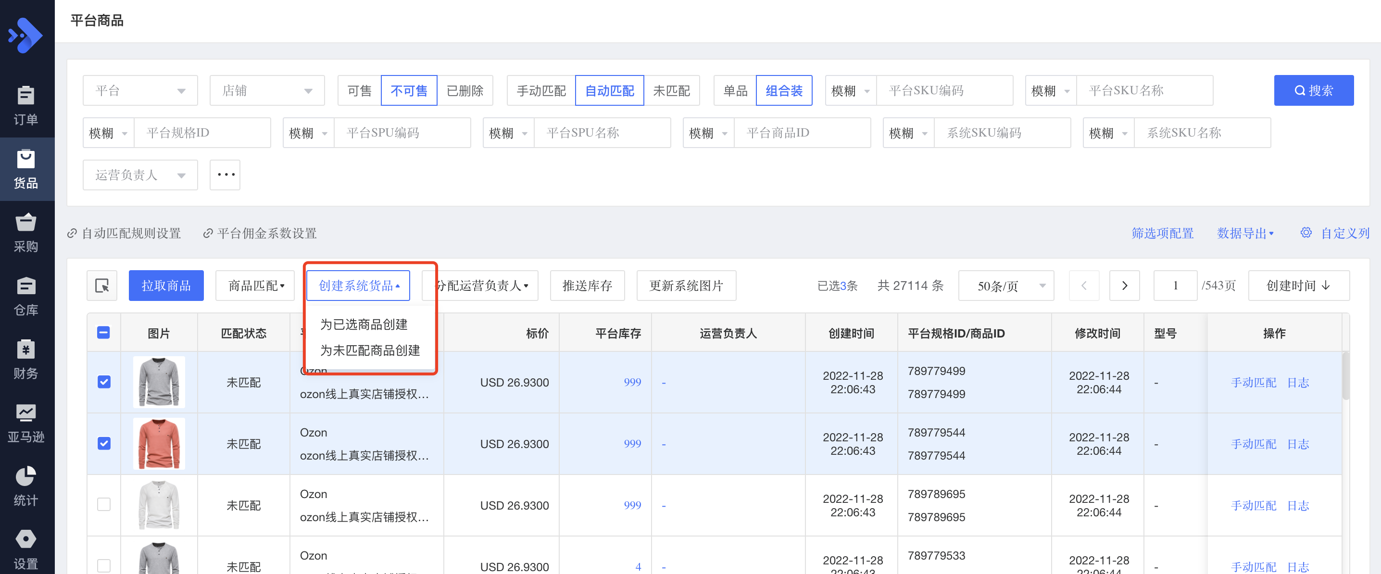Uncheck the gray shirt row checkbox
The height and width of the screenshot is (574, 1381).
(x=104, y=382)
